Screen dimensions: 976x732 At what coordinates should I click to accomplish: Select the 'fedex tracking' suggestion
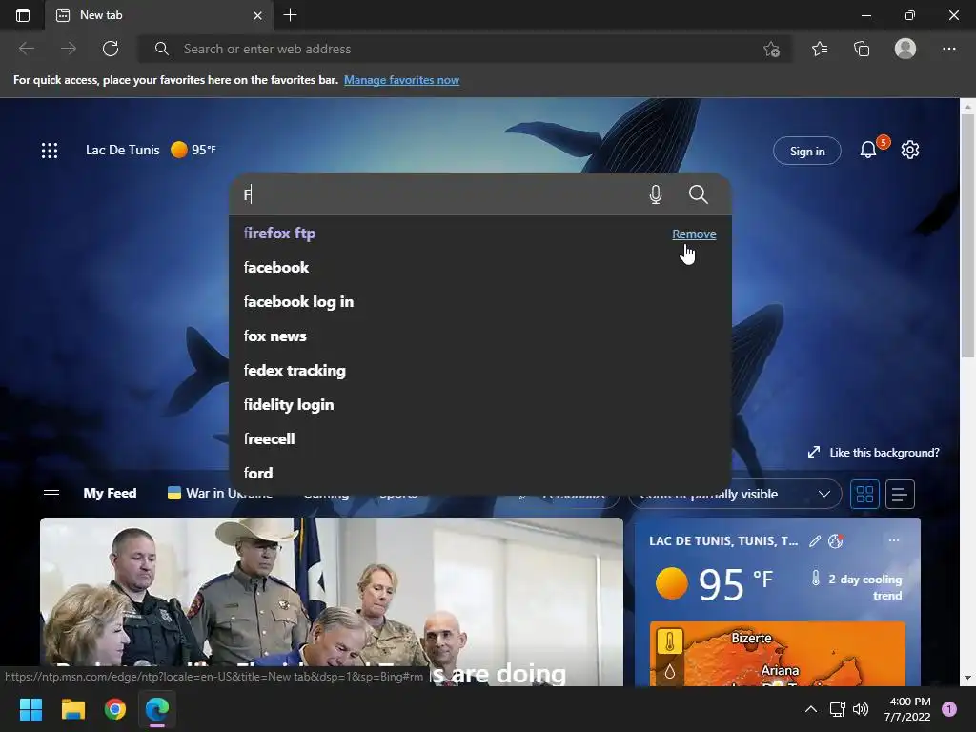[x=480, y=371]
